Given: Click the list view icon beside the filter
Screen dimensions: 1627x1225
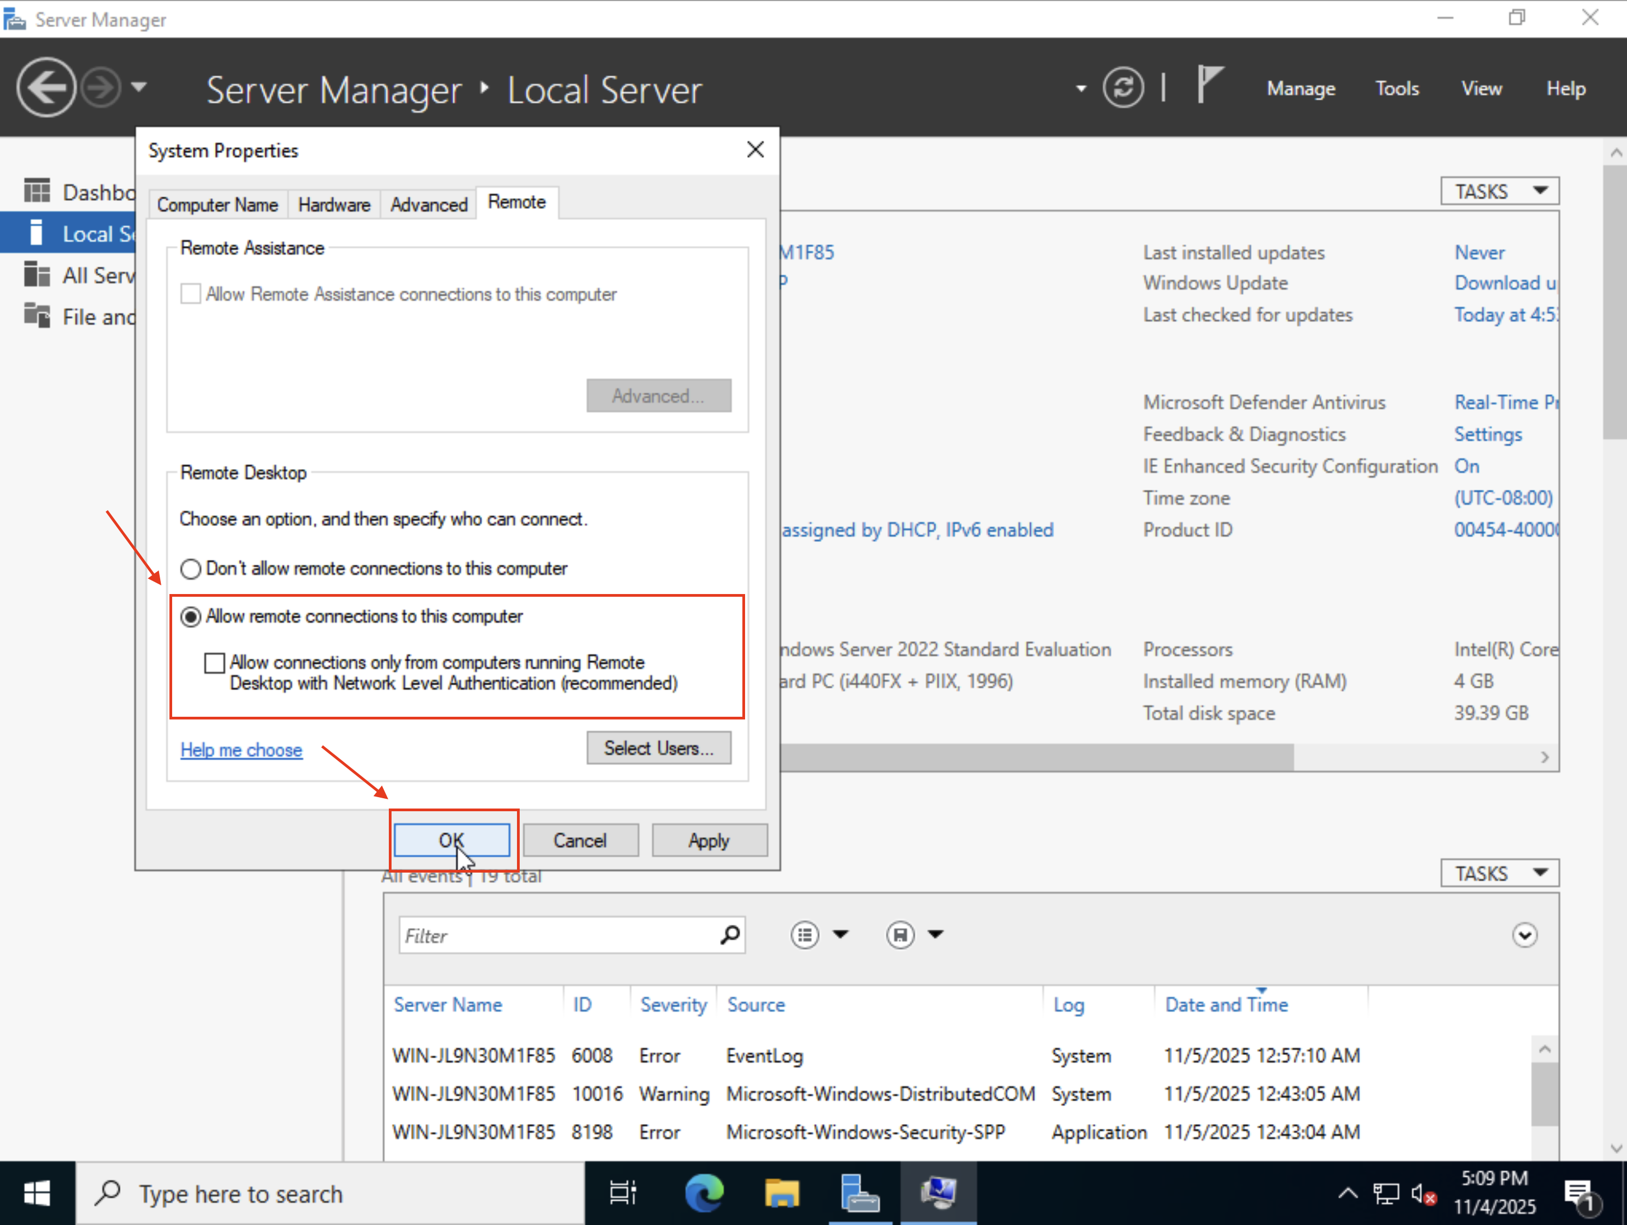Looking at the screenshot, I should click(x=805, y=934).
